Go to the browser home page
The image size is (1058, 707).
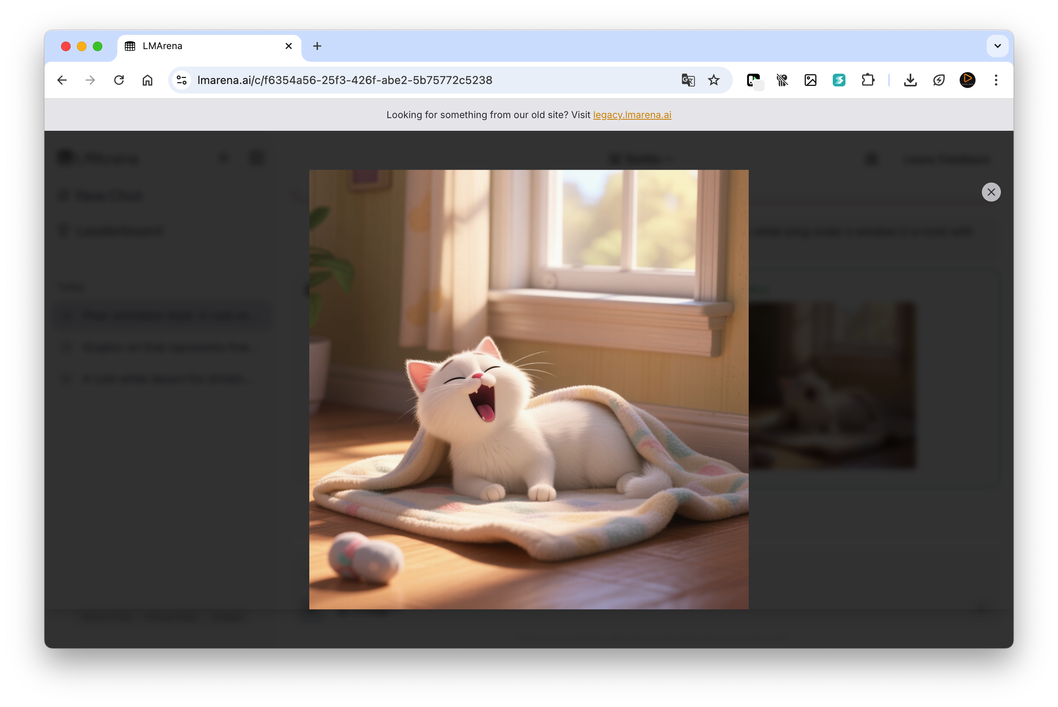148,80
